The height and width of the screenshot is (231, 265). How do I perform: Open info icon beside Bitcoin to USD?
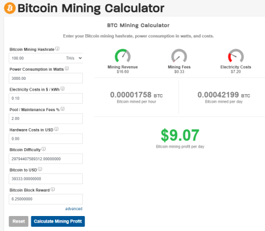click(40, 169)
